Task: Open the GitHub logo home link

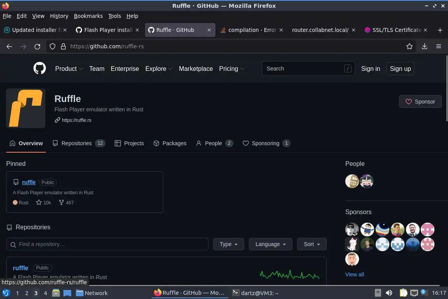Action: (x=39, y=69)
